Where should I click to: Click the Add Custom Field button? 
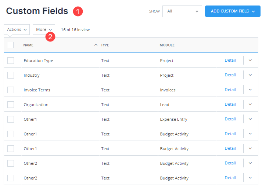[233, 11]
